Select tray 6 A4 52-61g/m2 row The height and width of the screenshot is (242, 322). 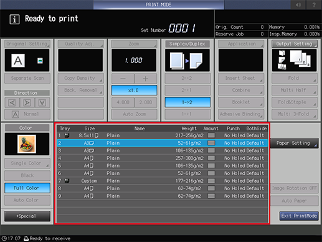(x=163, y=173)
